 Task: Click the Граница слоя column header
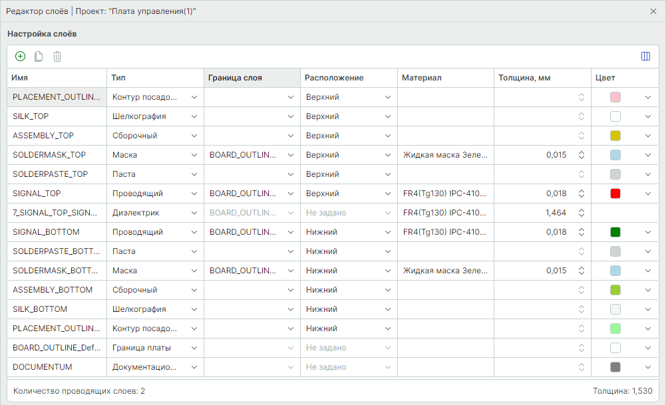coord(251,78)
